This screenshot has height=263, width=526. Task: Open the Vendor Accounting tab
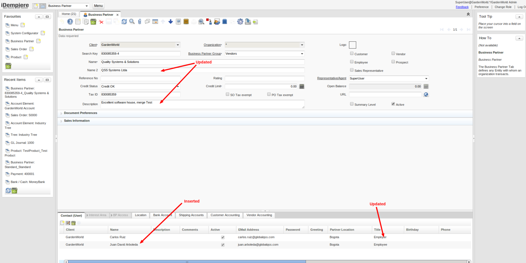click(259, 215)
